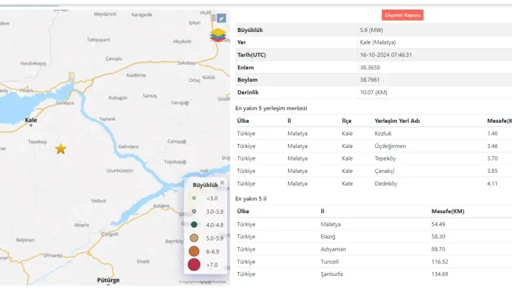The width and height of the screenshot is (512, 288).
Task: Click the magnitude value 5.9 (MW)
Action: click(373, 30)
